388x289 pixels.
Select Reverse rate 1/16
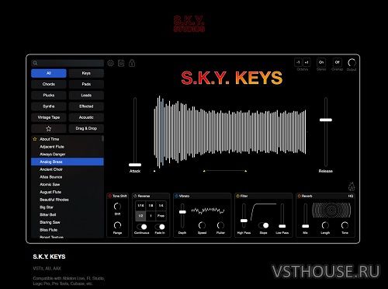[x=140, y=206]
